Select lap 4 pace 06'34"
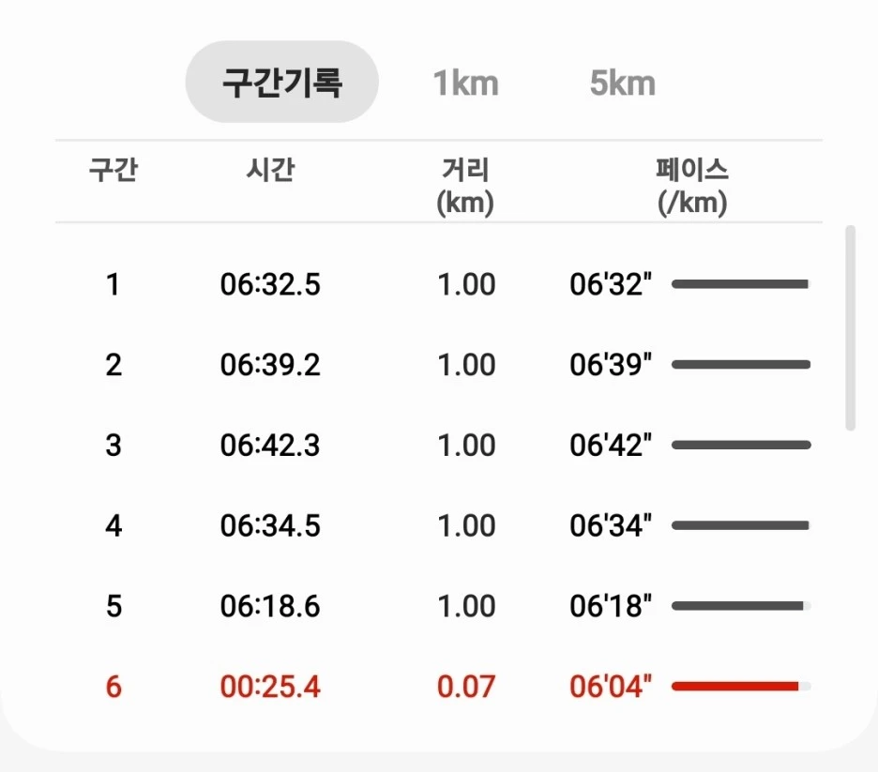 point(611,525)
